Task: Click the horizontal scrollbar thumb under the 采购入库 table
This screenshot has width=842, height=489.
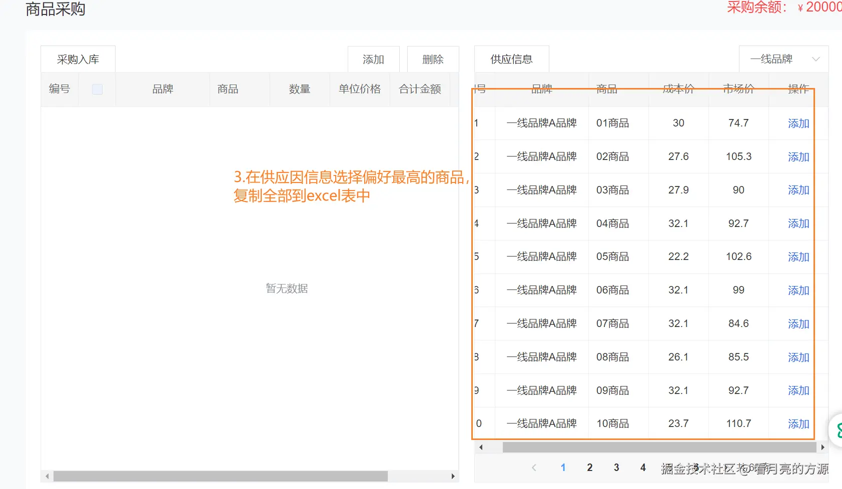Action: 220,476
